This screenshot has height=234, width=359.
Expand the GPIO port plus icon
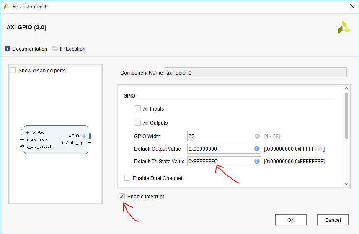coord(84,136)
